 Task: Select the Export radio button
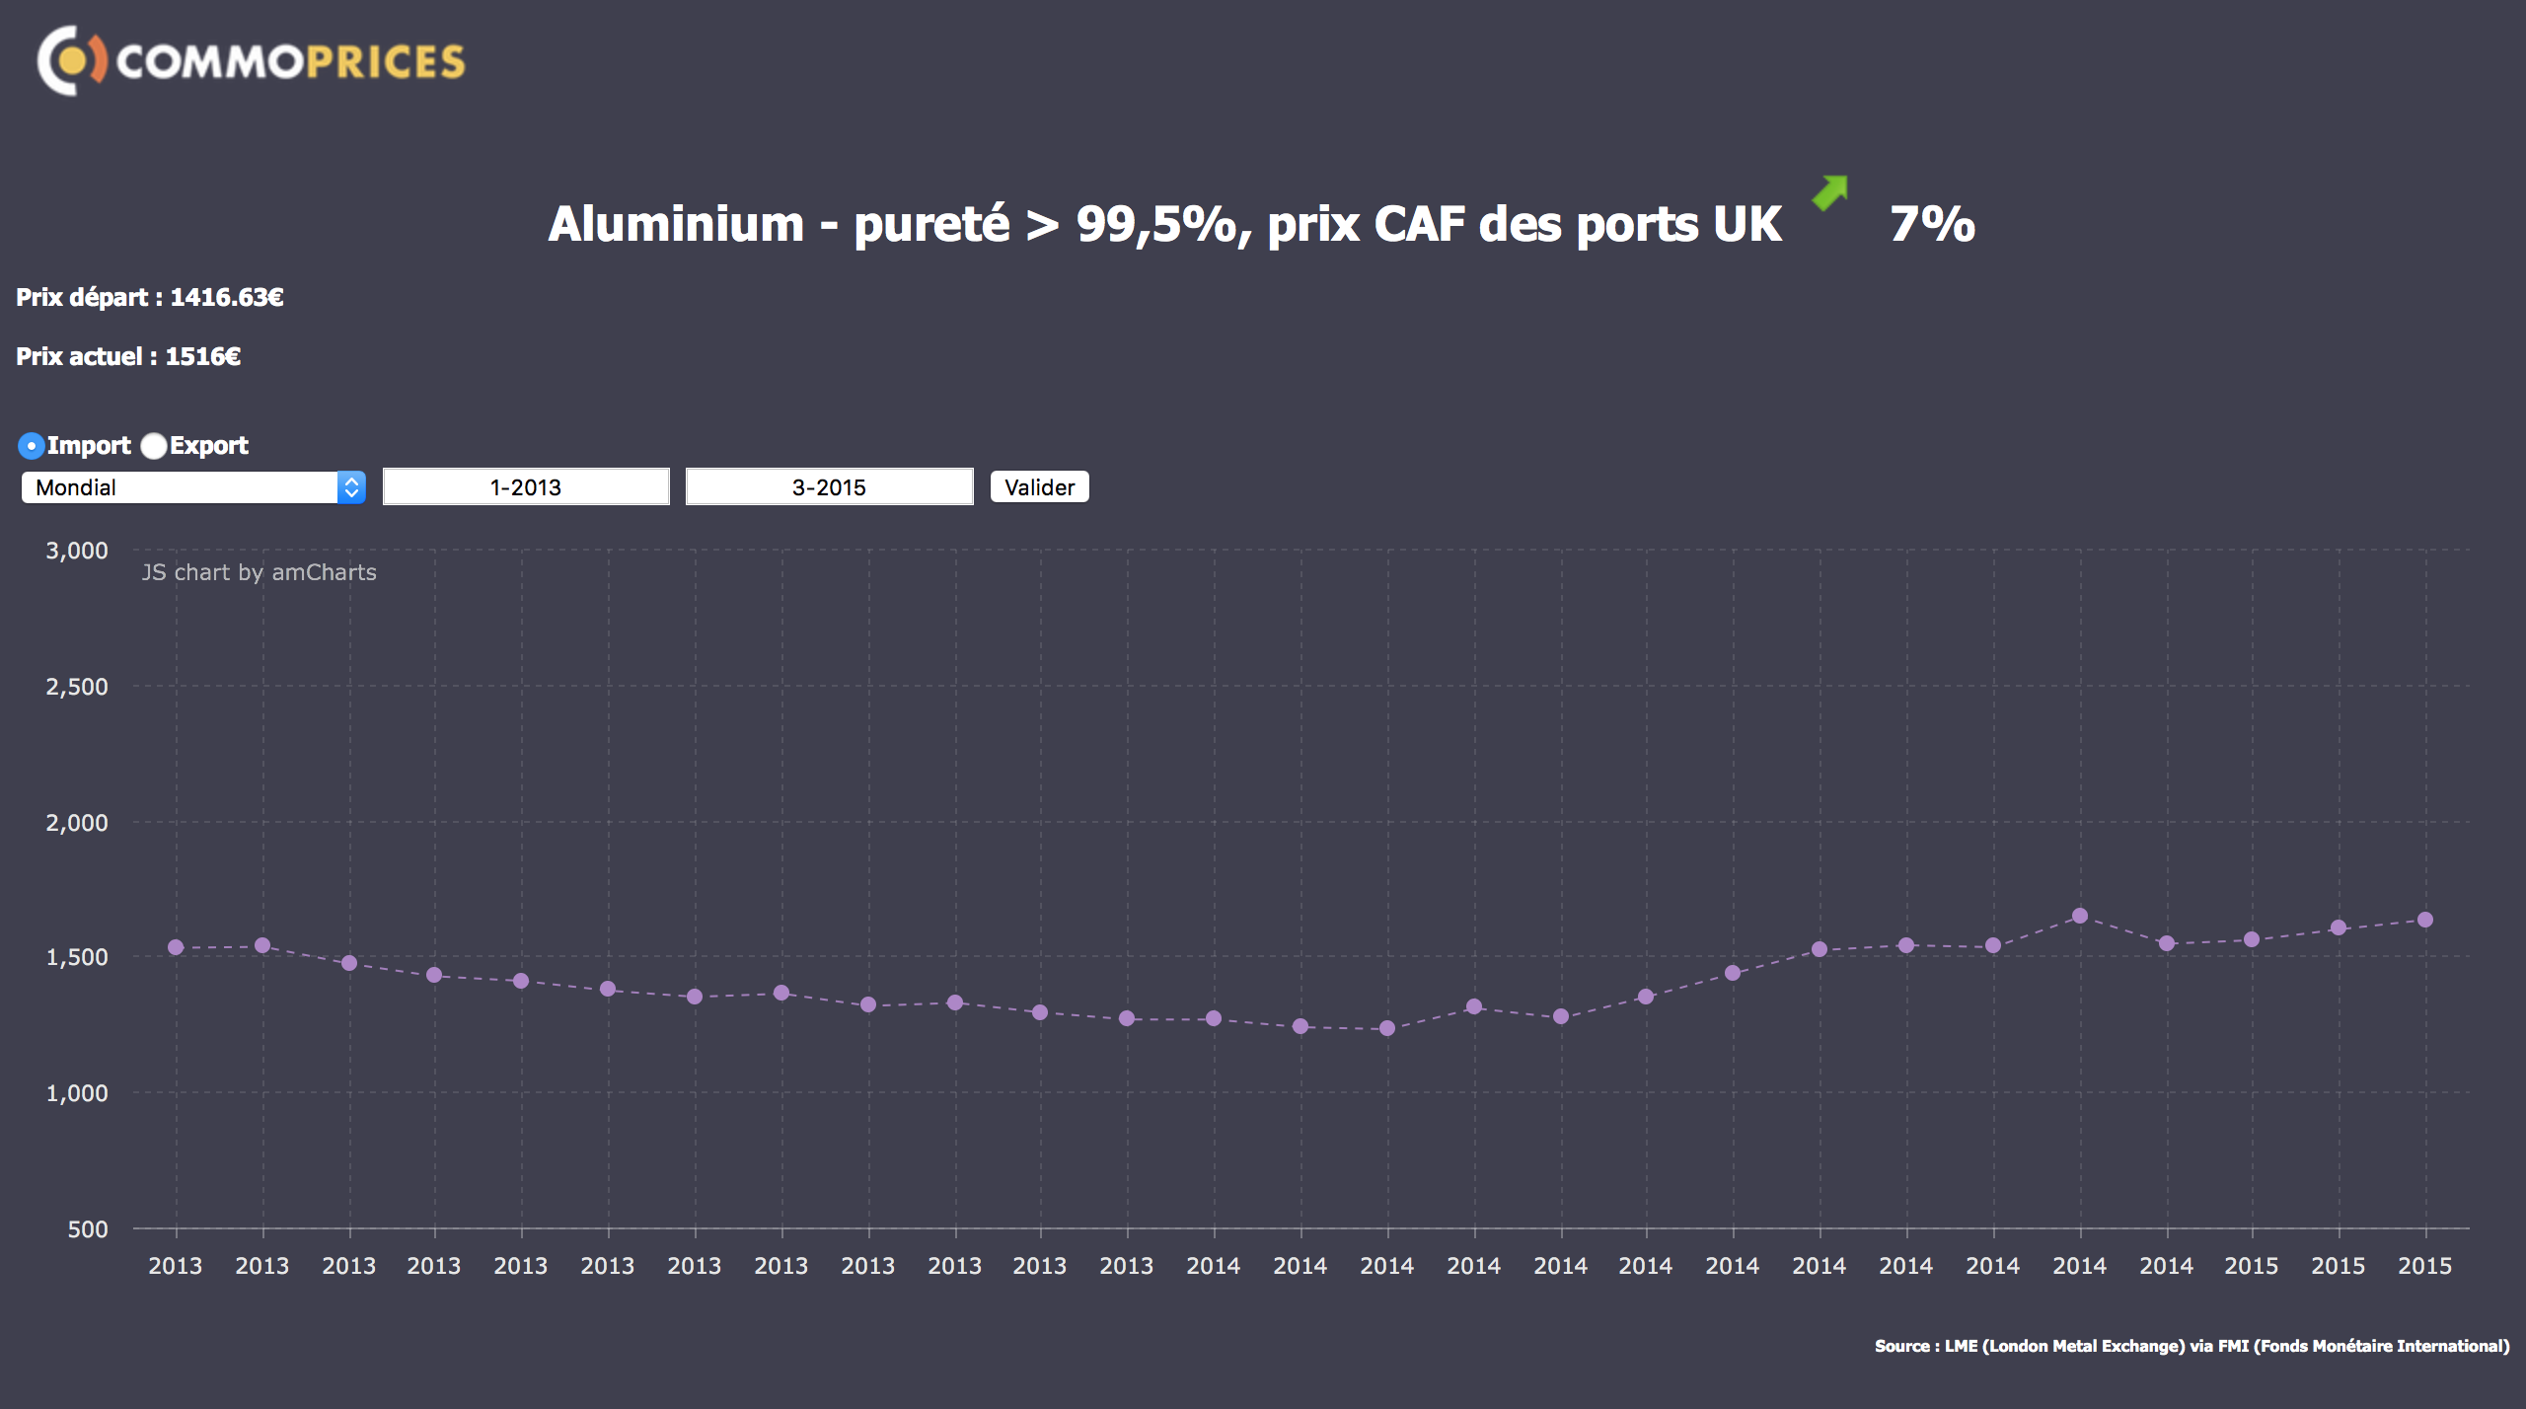pyautogui.click(x=154, y=446)
